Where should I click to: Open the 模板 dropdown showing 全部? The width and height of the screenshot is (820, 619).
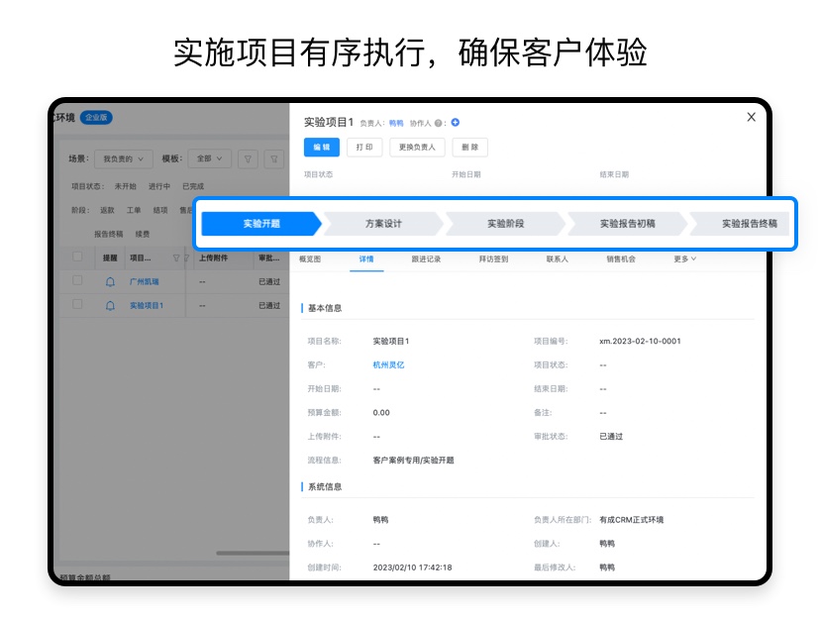[209, 158]
